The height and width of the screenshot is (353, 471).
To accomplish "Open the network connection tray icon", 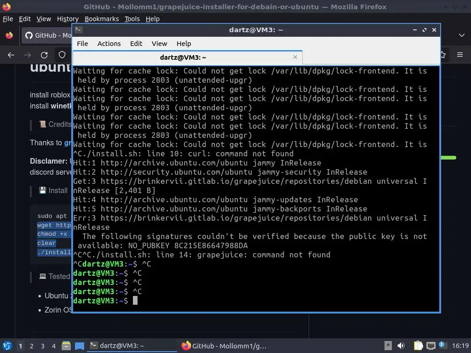I will coord(431,346).
